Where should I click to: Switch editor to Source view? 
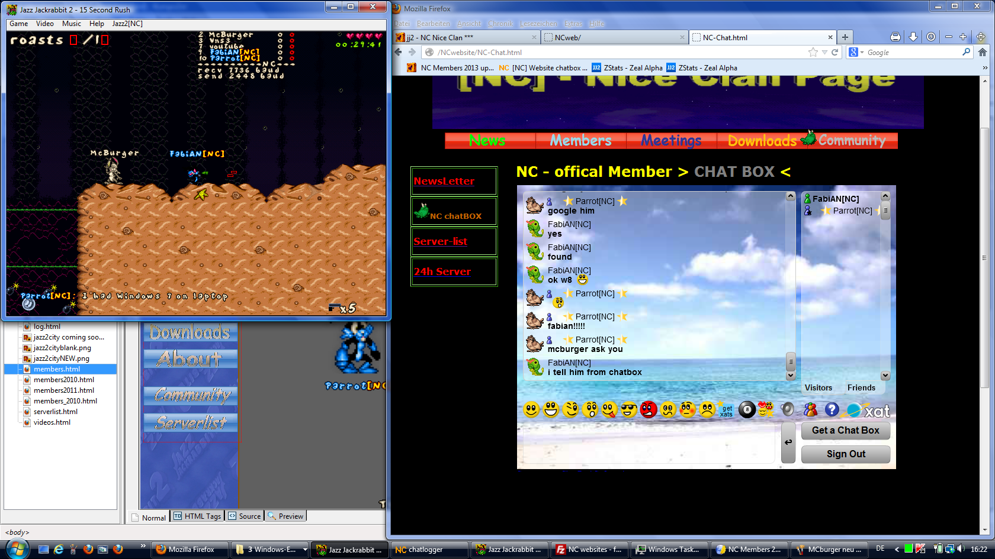coord(244,516)
